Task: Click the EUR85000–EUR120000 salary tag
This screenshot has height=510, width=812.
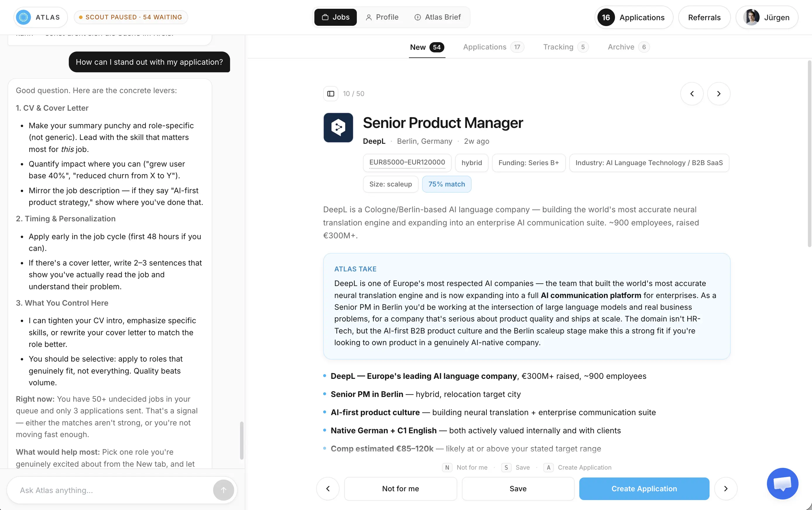Action: (x=407, y=162)
